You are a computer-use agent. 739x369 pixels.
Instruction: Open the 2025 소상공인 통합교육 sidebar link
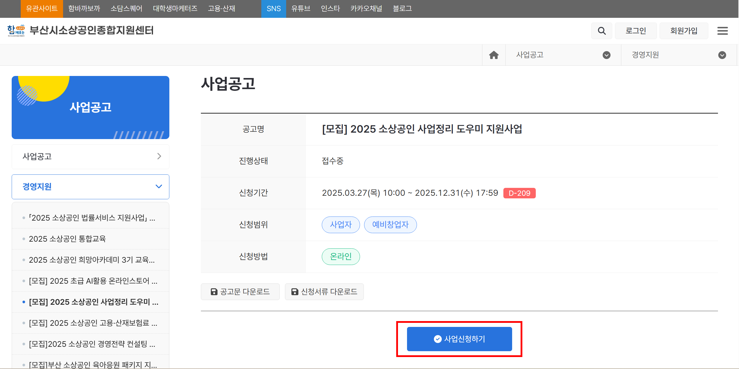[x=67, y=239]
